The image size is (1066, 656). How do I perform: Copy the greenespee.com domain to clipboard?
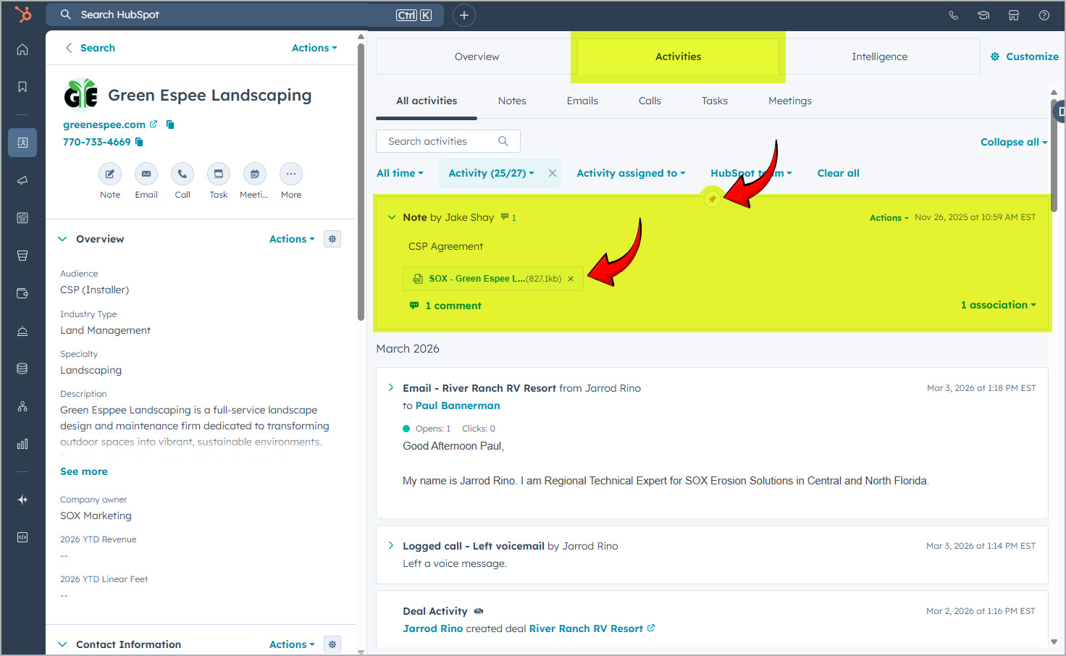click(170, 125)
